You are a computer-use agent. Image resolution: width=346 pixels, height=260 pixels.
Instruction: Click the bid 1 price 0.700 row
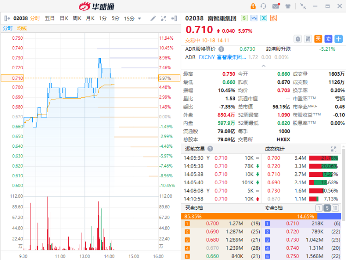(221, 224)
